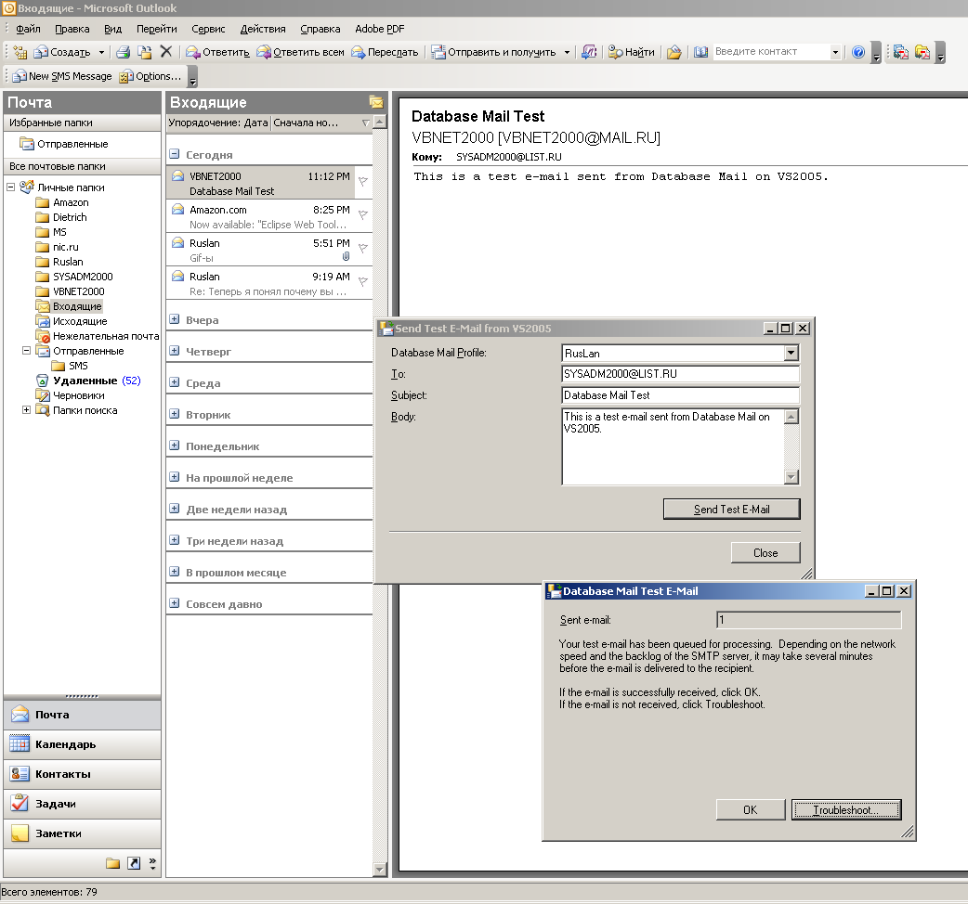This screenshot has height=904, width=968.
Task: Click the Troubleshoot button
Action: tap(846, 809)
